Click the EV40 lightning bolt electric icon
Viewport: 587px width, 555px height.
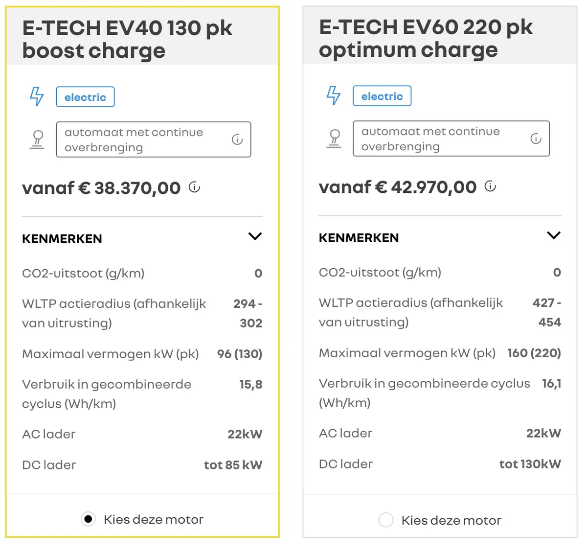point(37,96)
